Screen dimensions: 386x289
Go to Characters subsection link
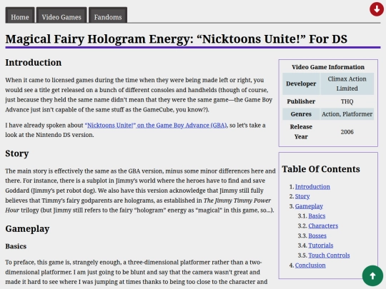point(323,225)
